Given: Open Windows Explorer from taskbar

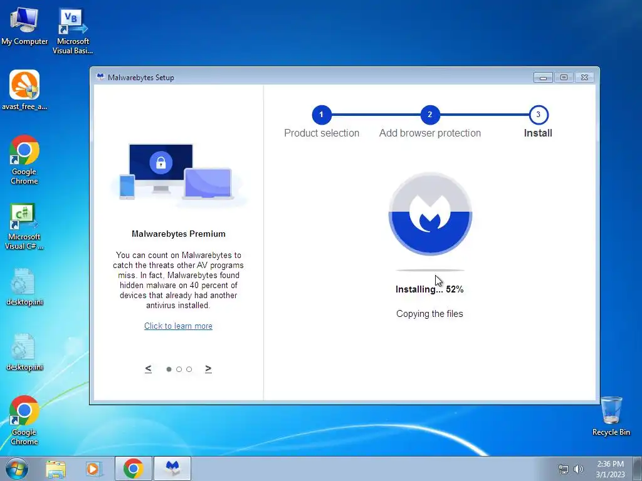Looking at the screenshot, I should click(56, 468).
